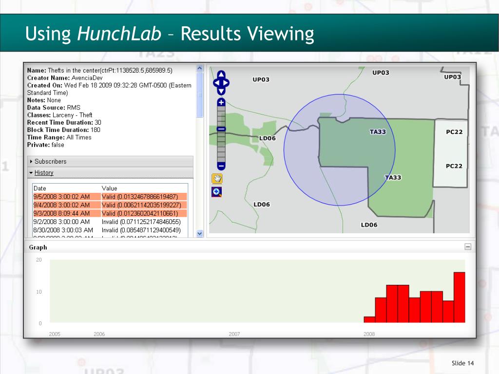Pan the map left with the arrow
The width and height of the screenshot is (499, 374).
[x=216, y=83]
